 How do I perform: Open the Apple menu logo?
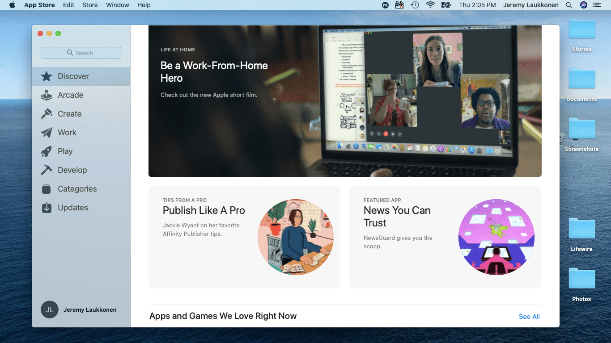[12, 5]
